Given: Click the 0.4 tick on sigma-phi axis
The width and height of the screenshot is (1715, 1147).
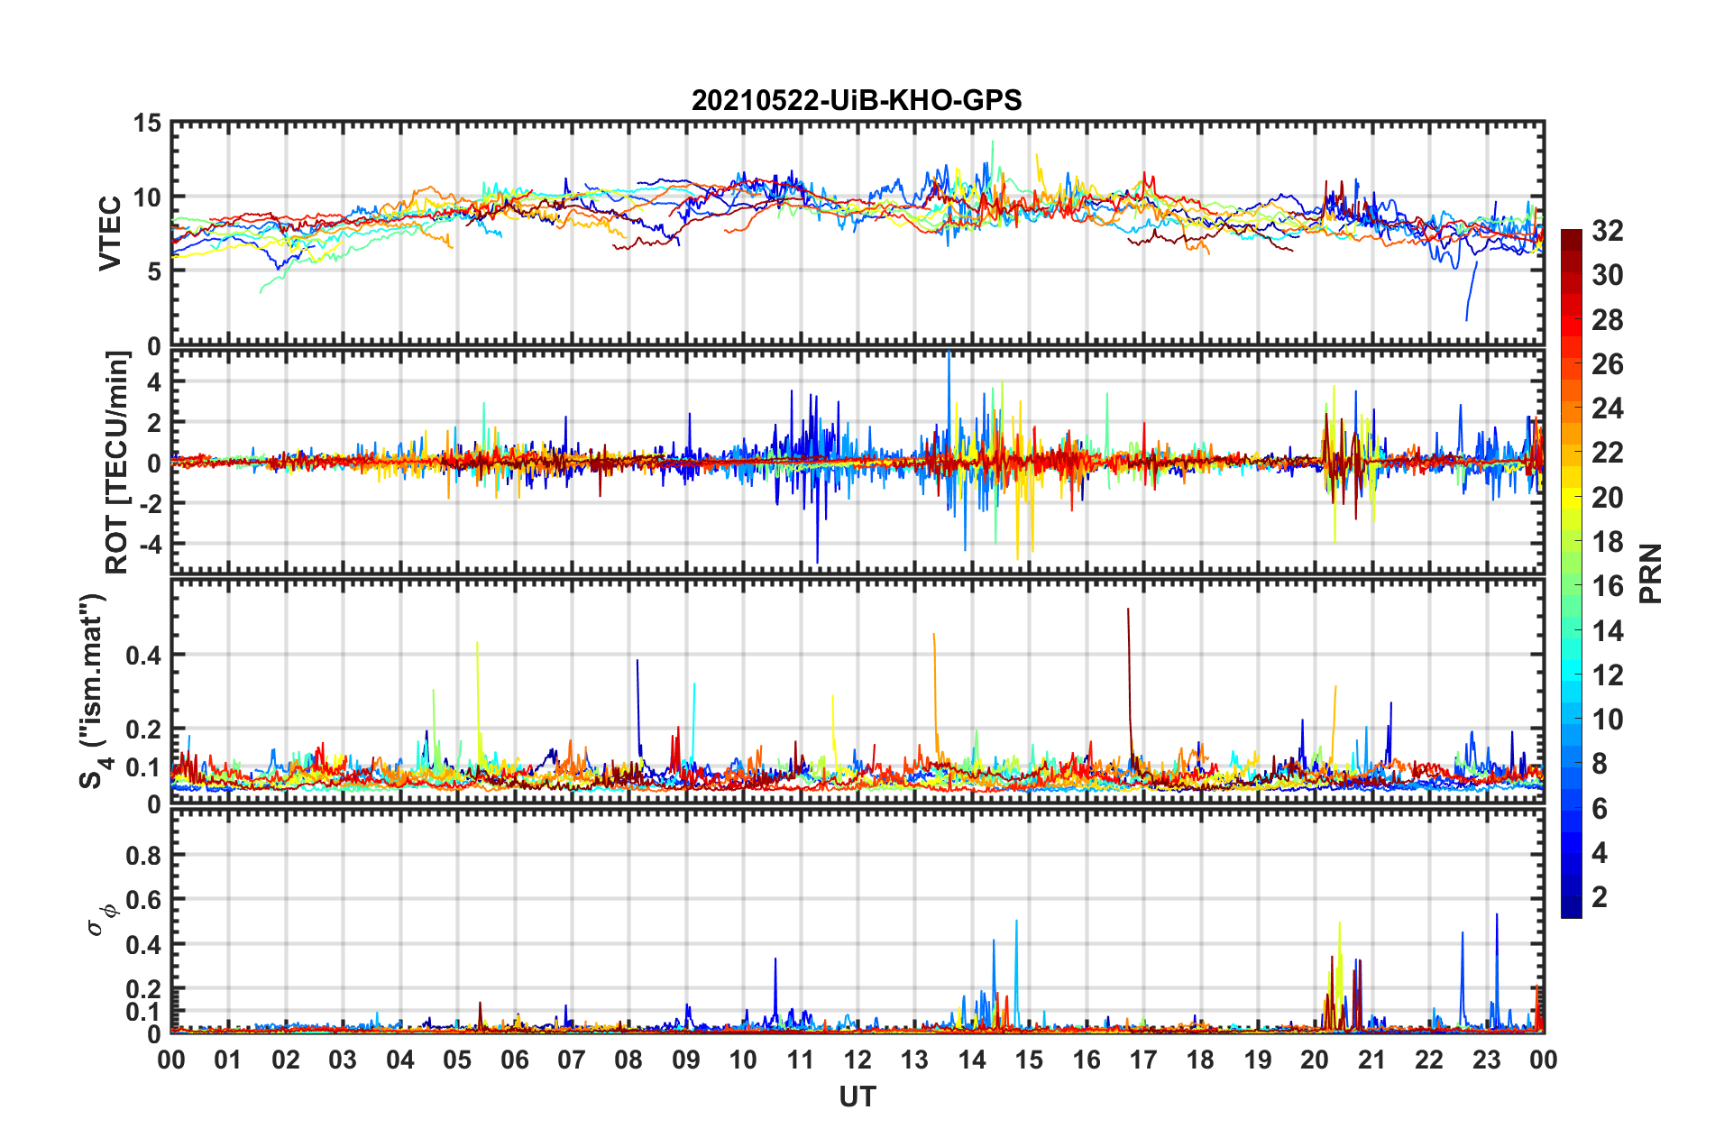Looking at the screenshot, I should (x=143, y=945).
